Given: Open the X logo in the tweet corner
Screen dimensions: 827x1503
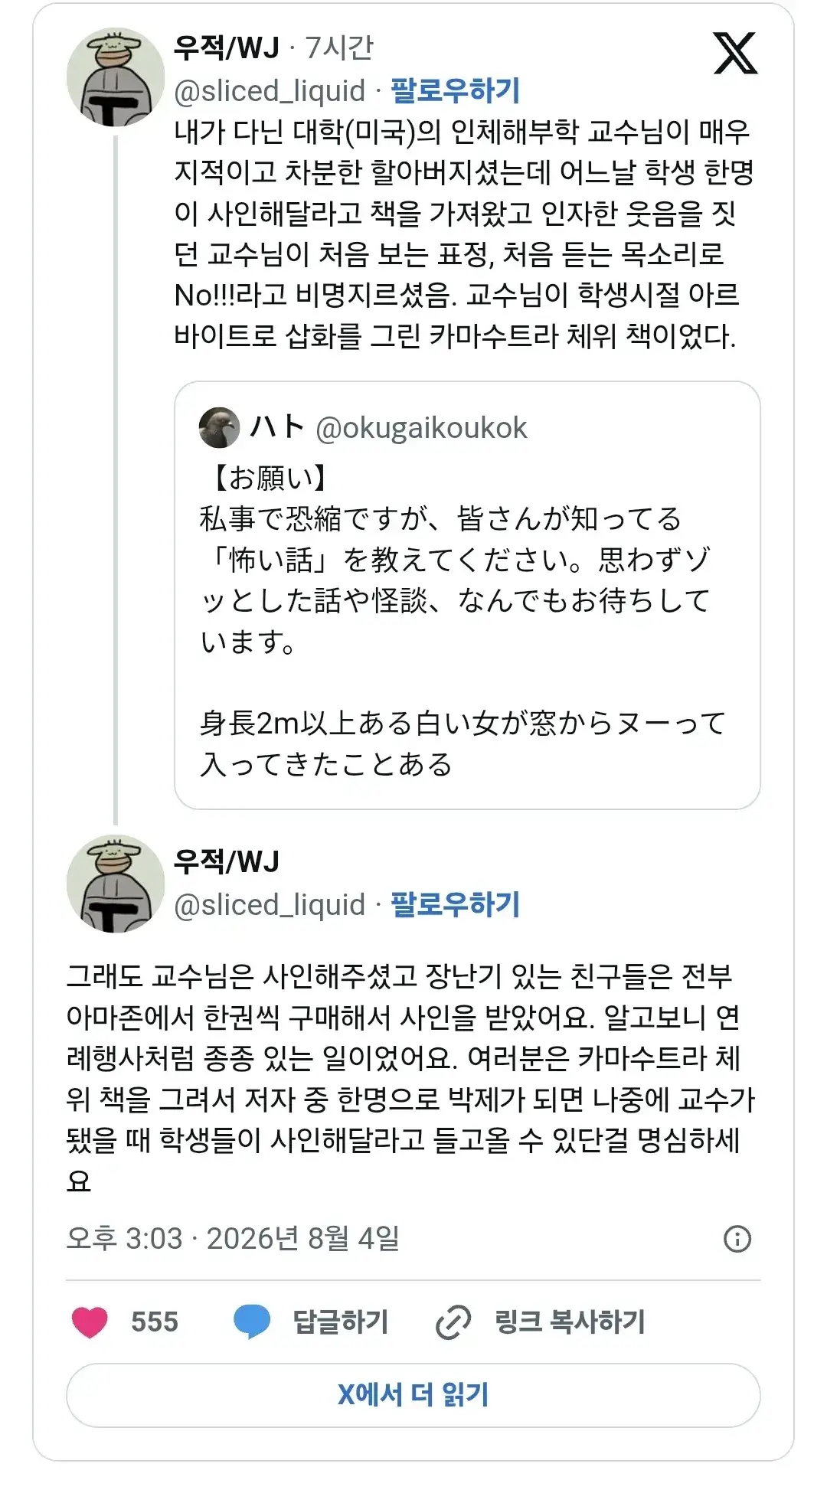Looking at the screenshot, I should click(x=735, y=53).
